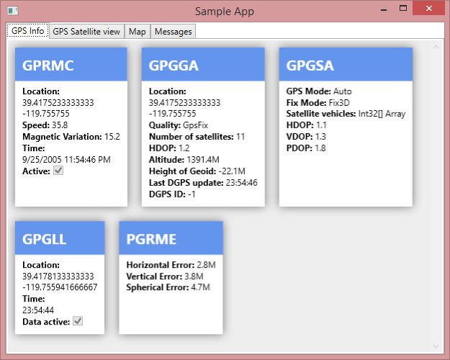
Task: Click the 9/25/2005 11:54:46 PM time
Action: click(x=66, y=160)
